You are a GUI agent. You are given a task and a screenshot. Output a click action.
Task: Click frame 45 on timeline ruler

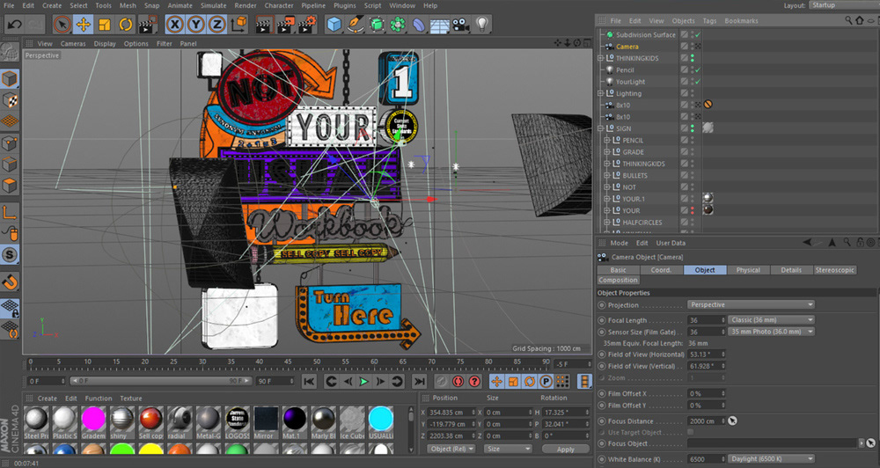point(288,363)
